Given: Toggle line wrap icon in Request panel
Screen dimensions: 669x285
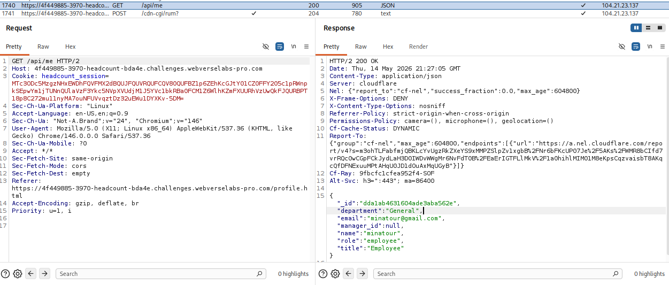Looking at the screenshot, I should tap(280, 47).
